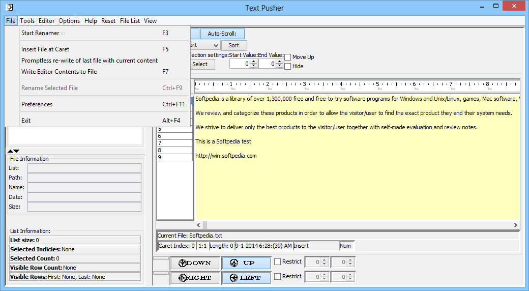
Task: Click the '1:1' position status cell
Action: pyautogui.click(x=202, y=246)
